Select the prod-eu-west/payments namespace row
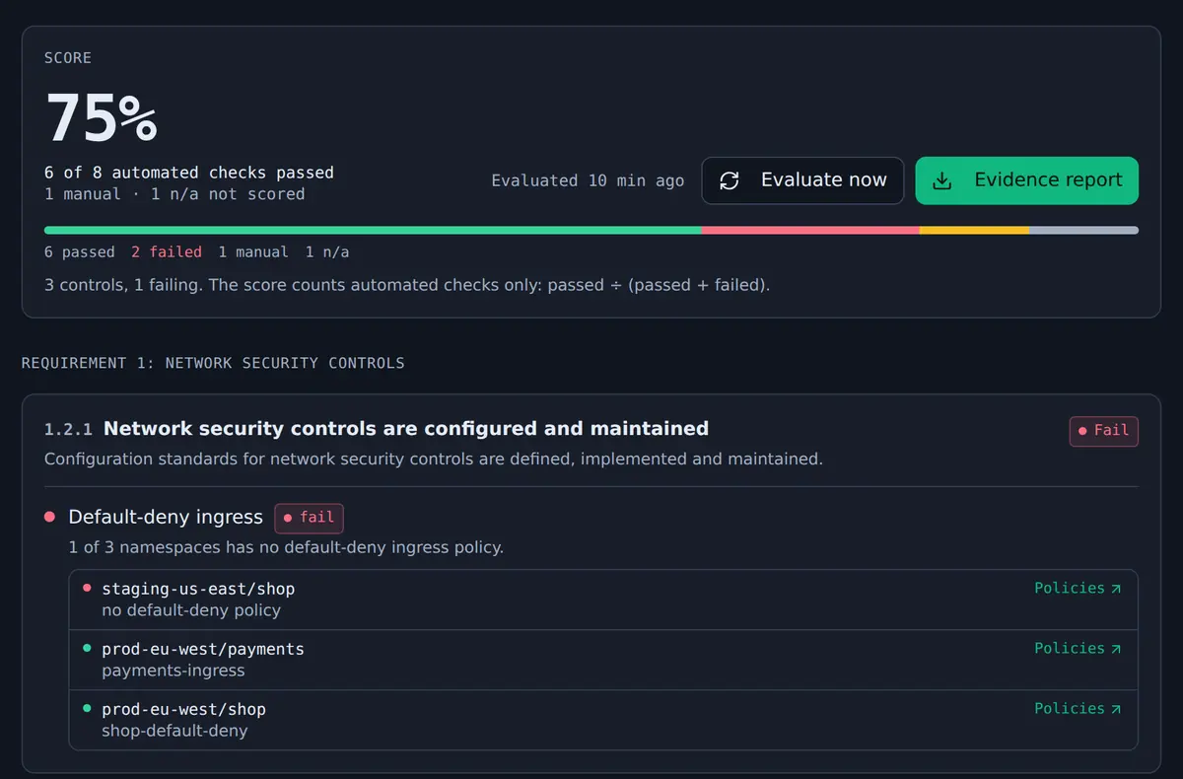1183x779 pixels. point(603,660)
